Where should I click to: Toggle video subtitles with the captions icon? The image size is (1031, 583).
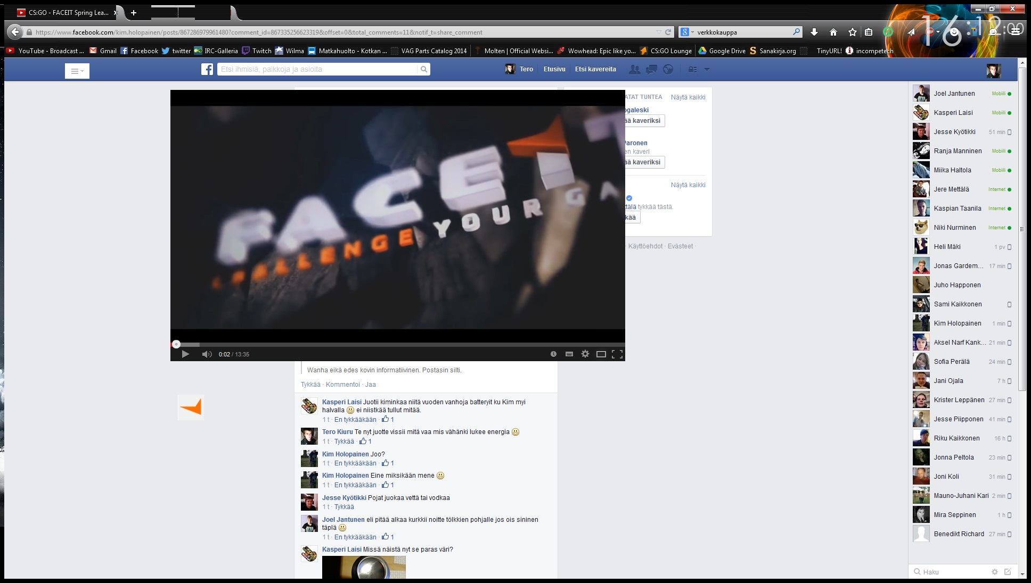click(569, 354)
